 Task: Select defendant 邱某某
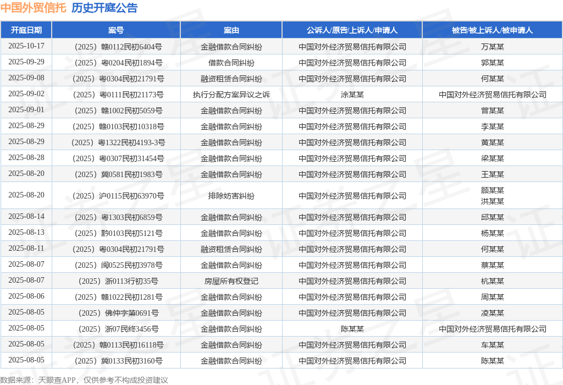point(493,217)
